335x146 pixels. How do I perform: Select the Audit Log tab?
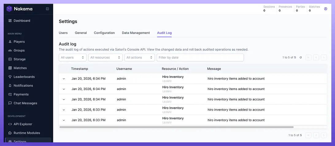pos(164,33)
